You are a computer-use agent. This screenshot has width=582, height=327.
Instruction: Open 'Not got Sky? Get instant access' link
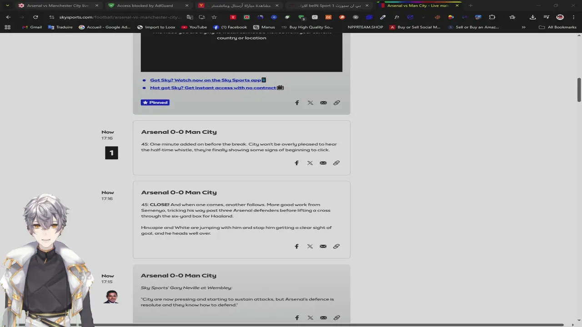pos(213,88)
